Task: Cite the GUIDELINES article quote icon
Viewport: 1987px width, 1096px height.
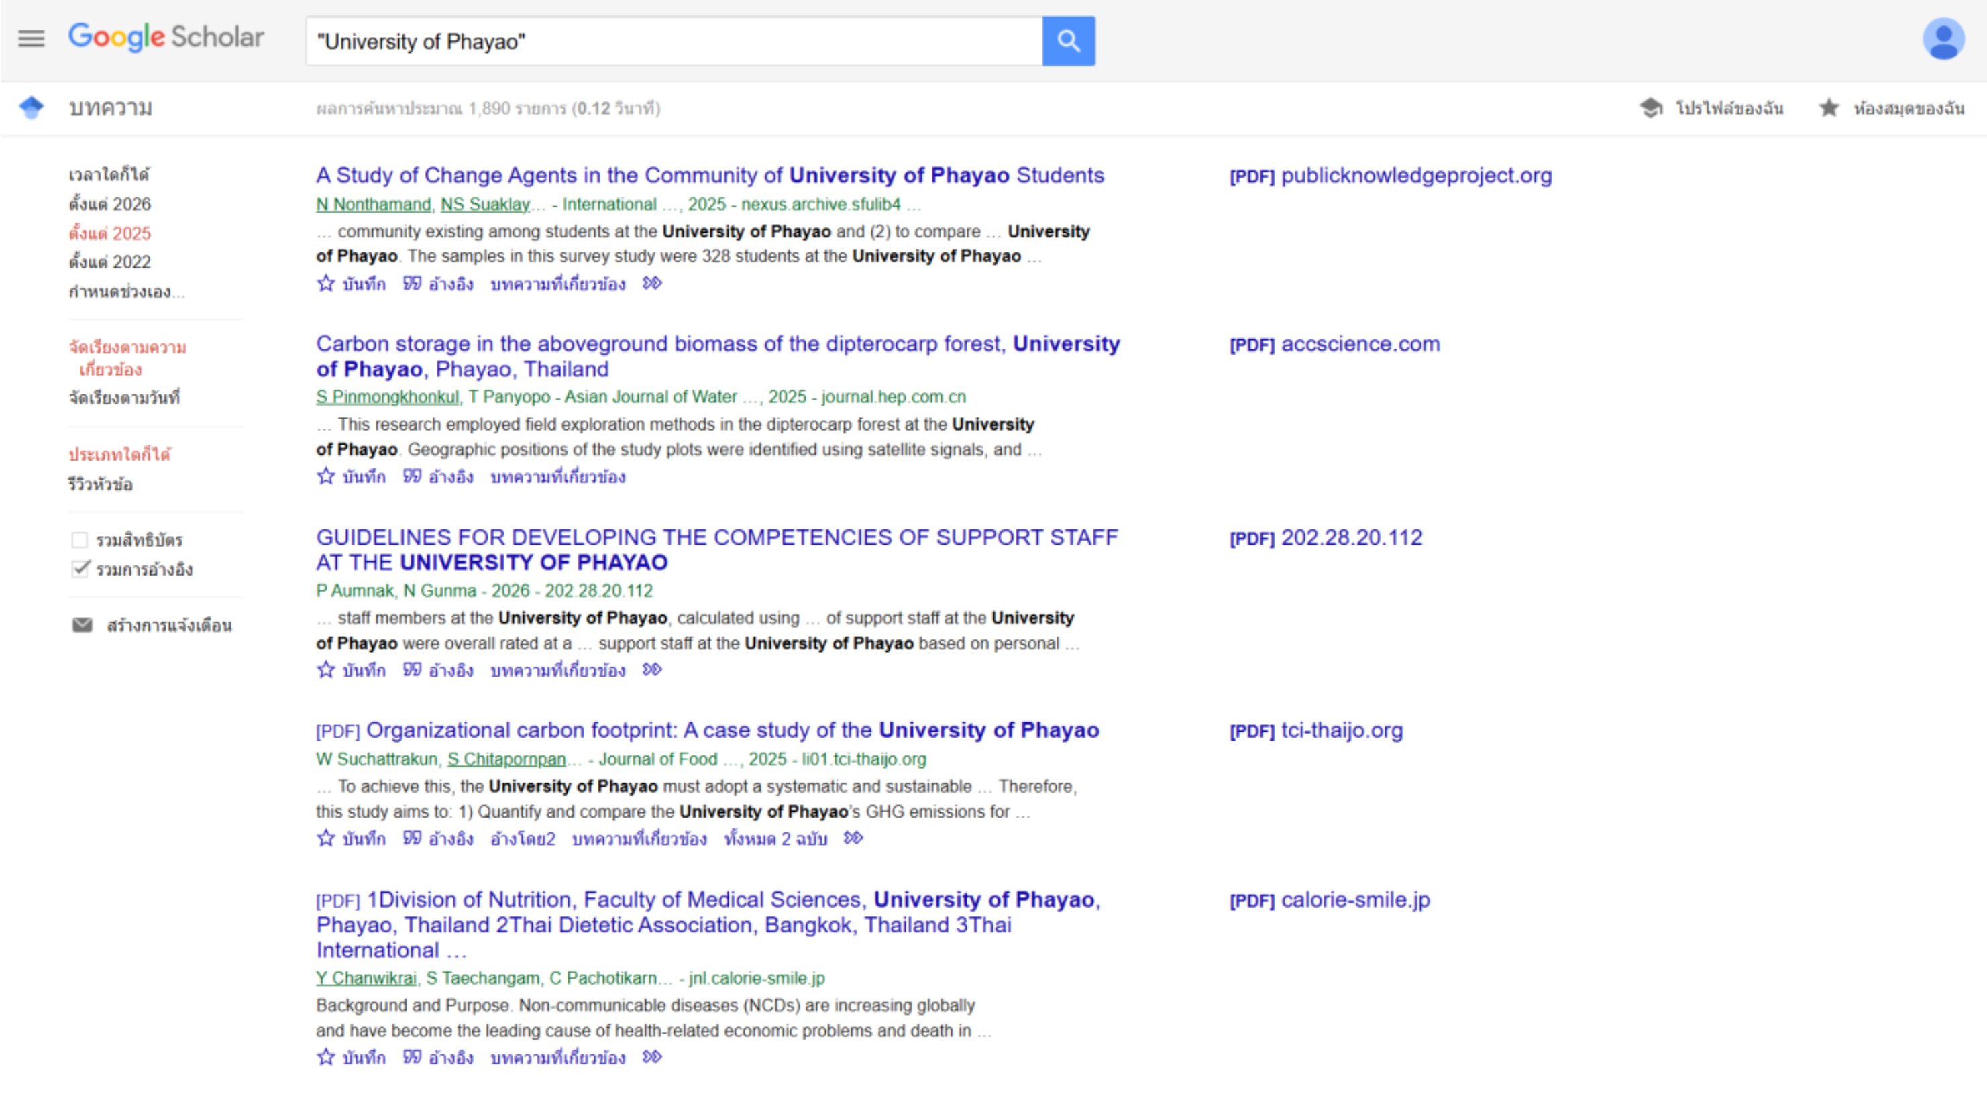Action: [x=412, y=670]
